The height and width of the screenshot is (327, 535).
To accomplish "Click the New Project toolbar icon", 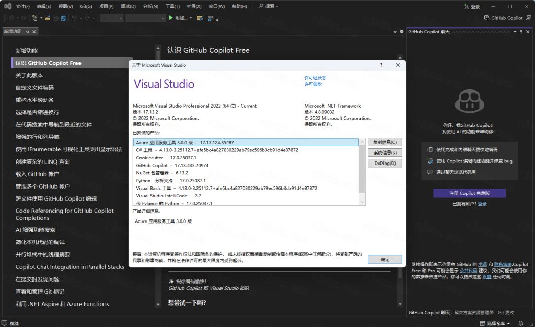I will pos(35,18).
